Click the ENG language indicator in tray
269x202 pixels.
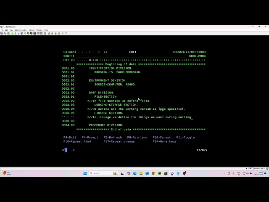pos(239,173)
